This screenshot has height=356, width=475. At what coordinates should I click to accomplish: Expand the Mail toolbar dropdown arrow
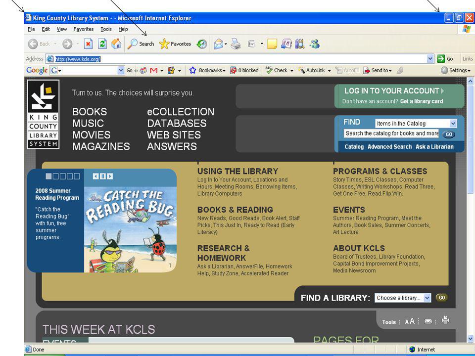pyautogui.click(x=226, y=44)
